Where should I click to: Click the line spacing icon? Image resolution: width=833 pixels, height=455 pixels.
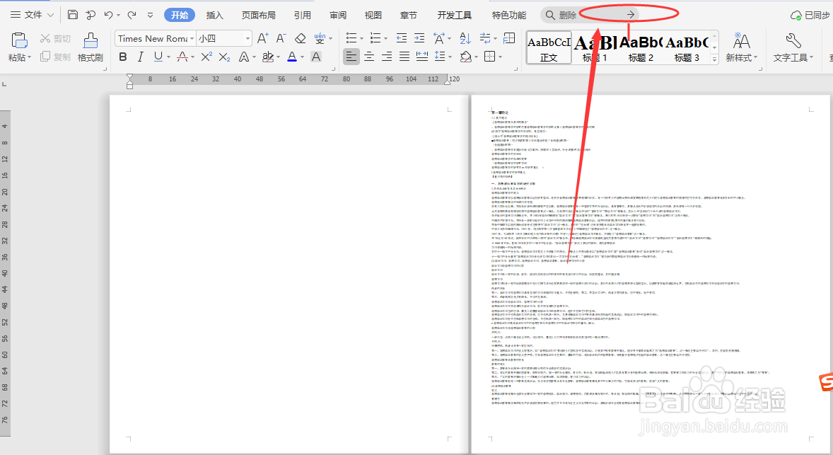point(439,57)
